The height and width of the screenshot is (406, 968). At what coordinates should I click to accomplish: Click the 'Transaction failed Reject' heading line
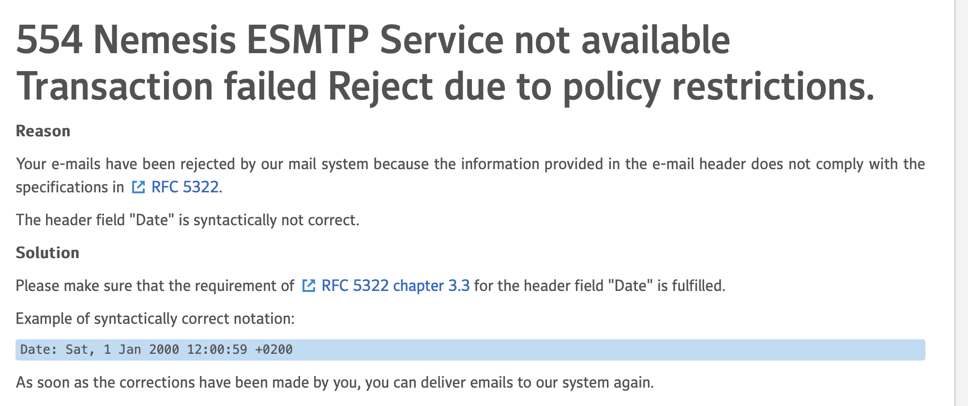445,87
